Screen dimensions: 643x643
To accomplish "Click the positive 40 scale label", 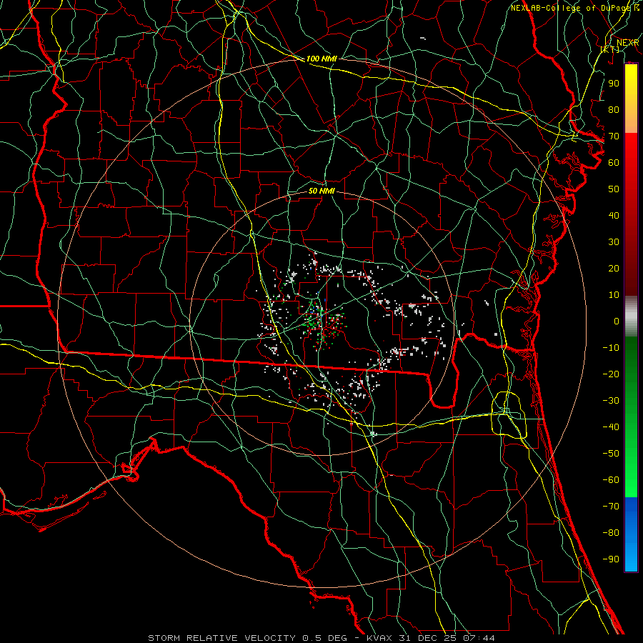I will (x=614, y=216).
